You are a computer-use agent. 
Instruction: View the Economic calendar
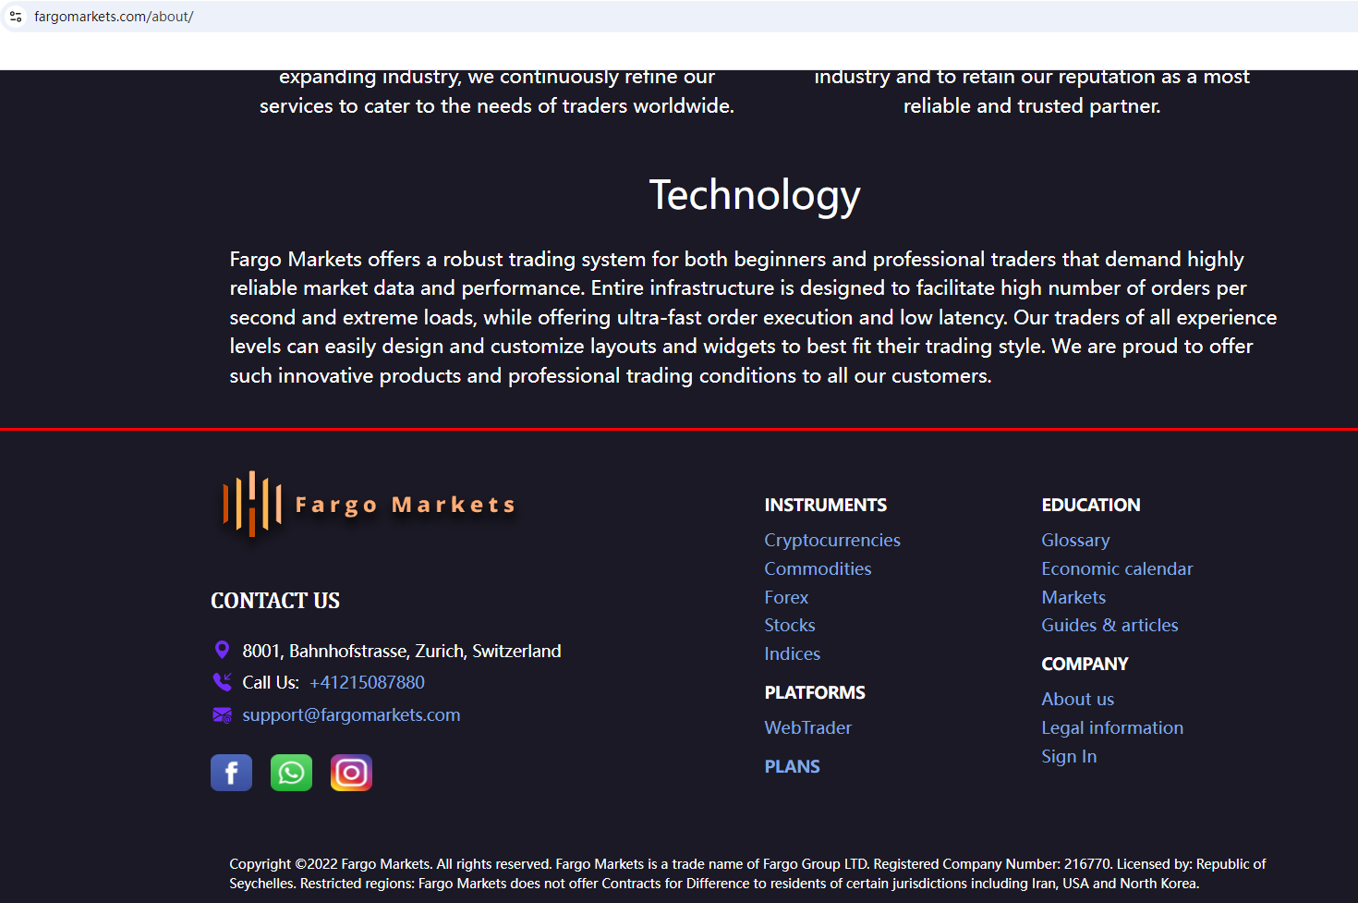pyautogui.click(x=1117, y=568)
